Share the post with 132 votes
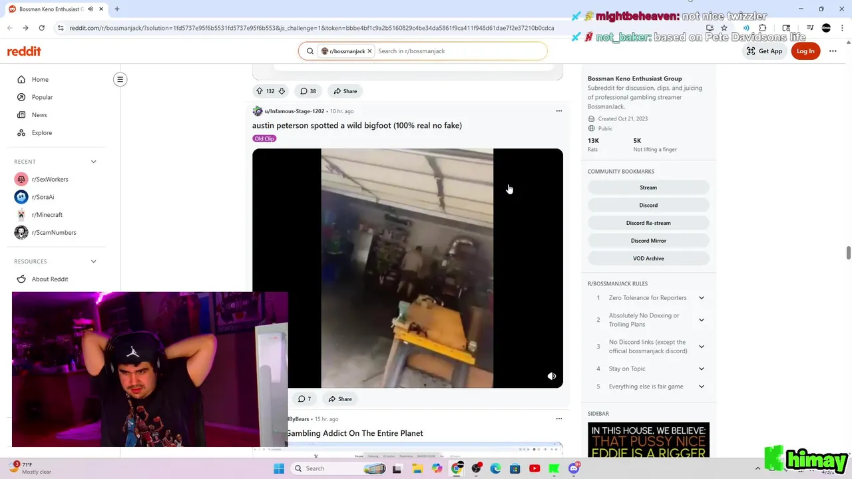This screenshot has height=479, width=852. tap(345, 91)
